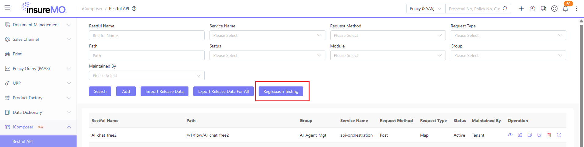Open Service Name dropdown
Viewport: 584px width, 147px height.
click(x=267, y=35)
